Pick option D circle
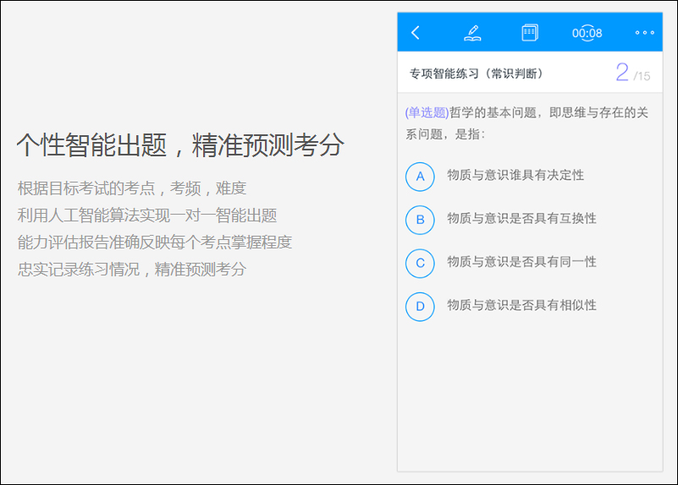678x485 pixels. (x=420, y=306)
